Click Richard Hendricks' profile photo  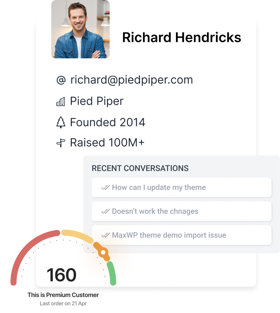(80, 29)
